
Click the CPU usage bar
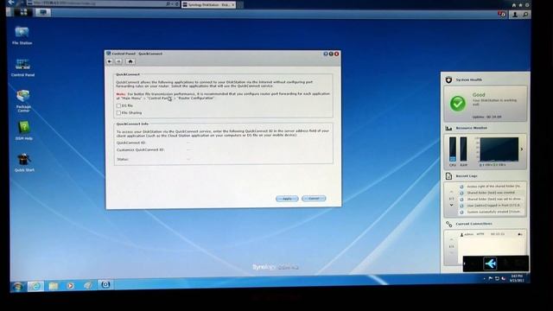453,149
